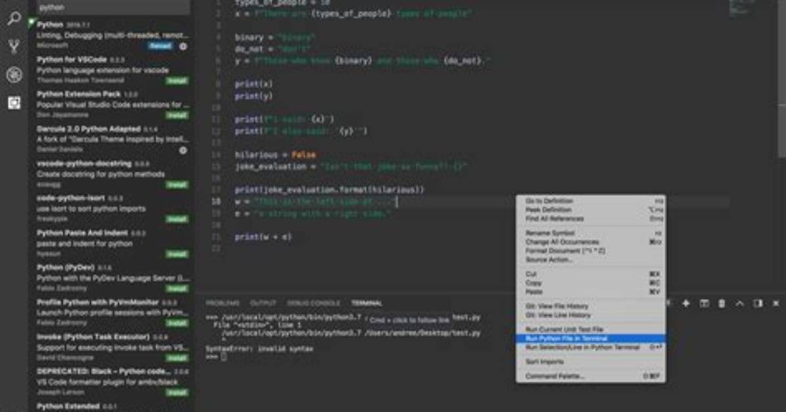Move panel to the side
This screenshot has width=786, height=412.
[x=758, y=303]
